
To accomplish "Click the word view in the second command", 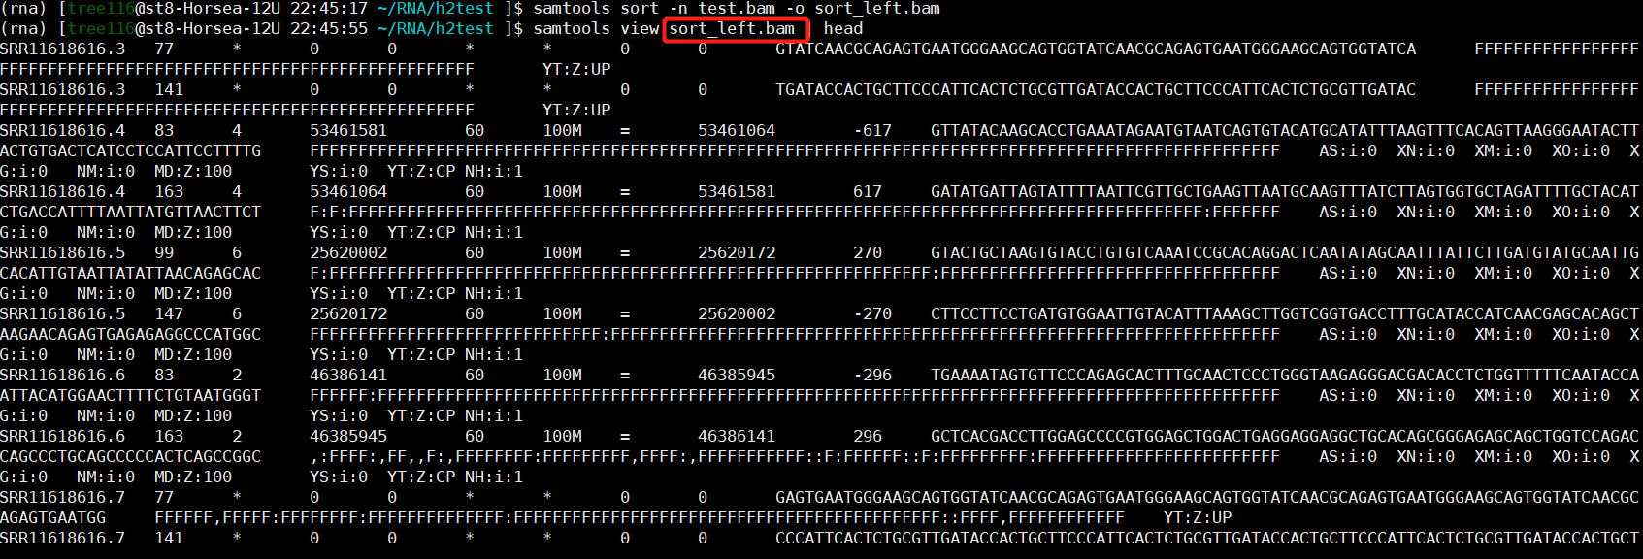I will coord(640,28).
